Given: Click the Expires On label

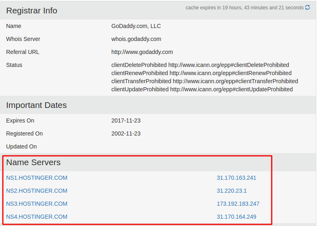Looking at the screenshot, I should tap(20, 121).
